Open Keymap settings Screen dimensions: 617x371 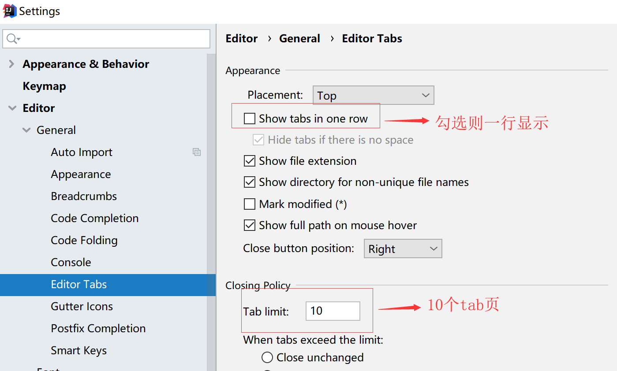click(44, 86)
